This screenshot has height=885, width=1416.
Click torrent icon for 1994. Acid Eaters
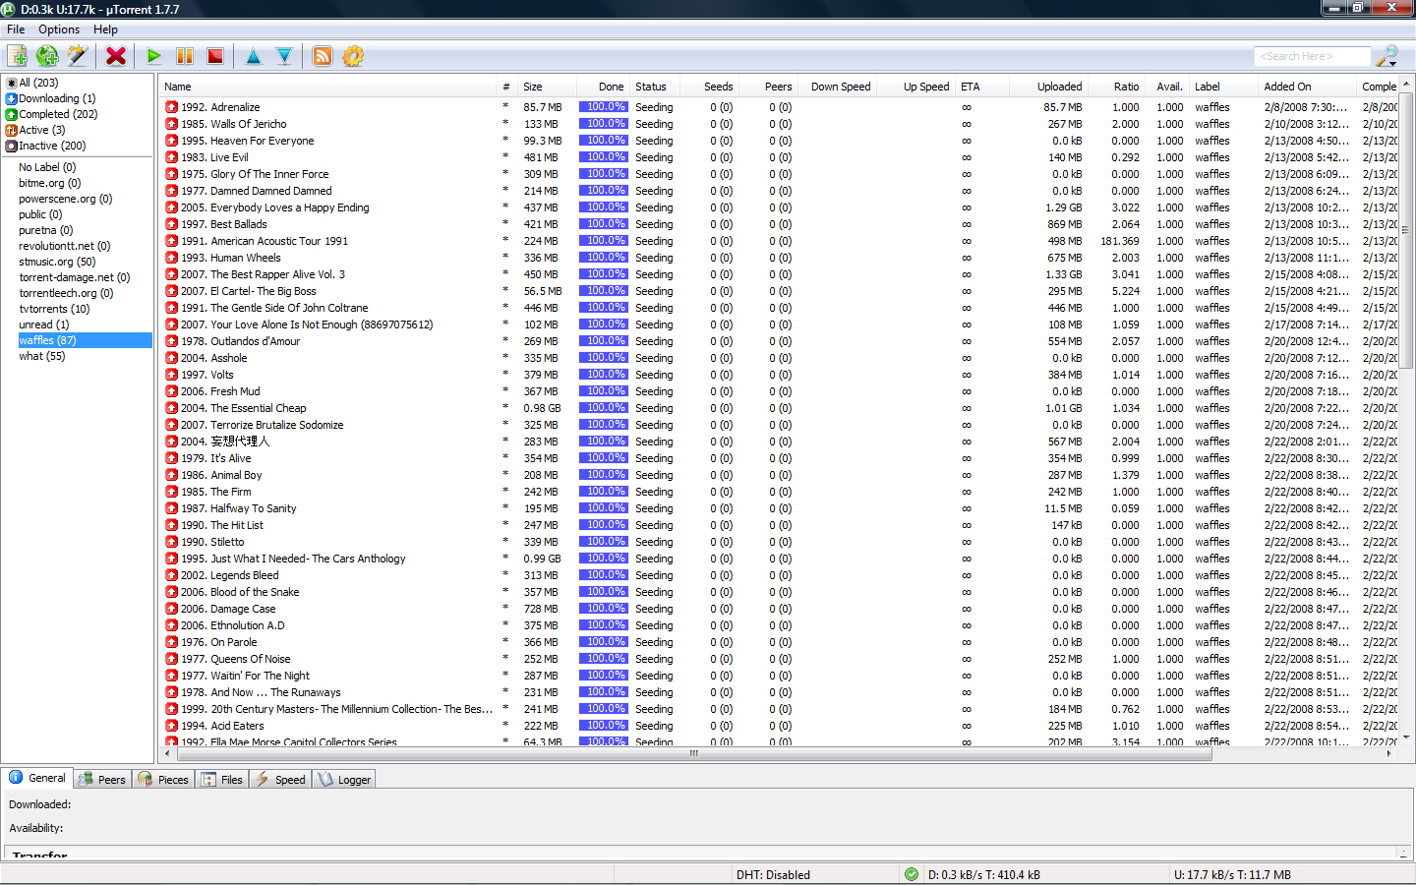[172, 726]
